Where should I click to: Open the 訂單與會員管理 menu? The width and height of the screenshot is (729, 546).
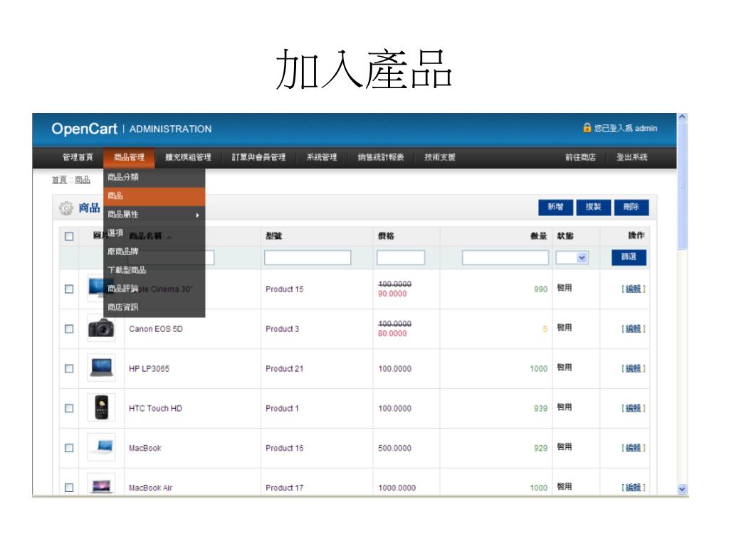(x=259, y=157)
